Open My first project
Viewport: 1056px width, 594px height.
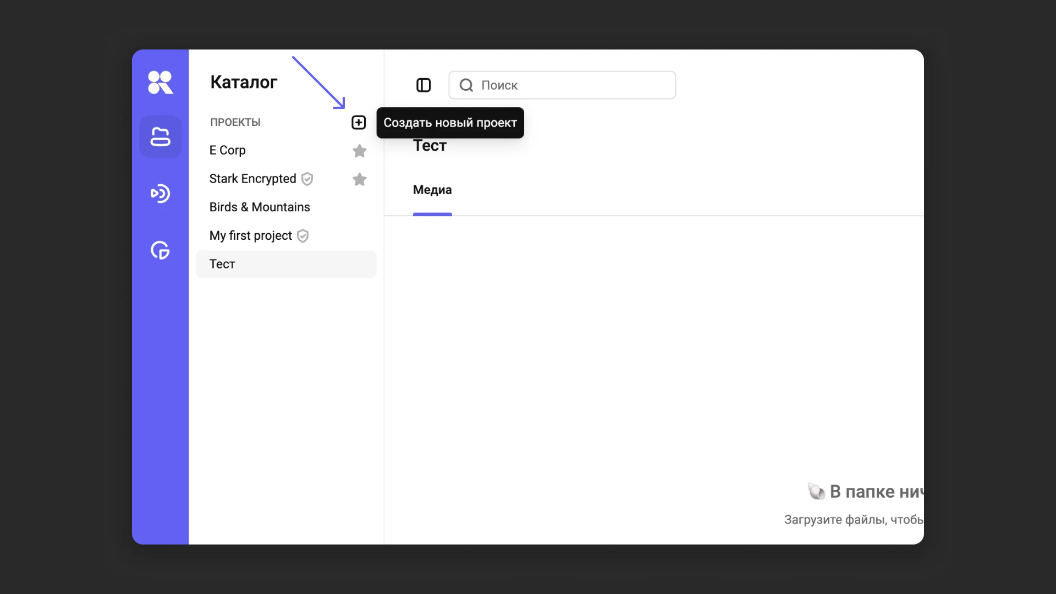[x=250, y=236]
